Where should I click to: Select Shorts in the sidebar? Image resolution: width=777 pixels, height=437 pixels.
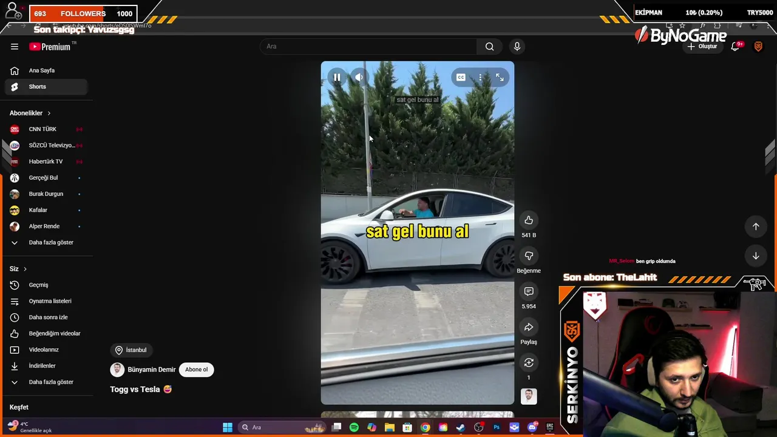(x=46, y=87)
